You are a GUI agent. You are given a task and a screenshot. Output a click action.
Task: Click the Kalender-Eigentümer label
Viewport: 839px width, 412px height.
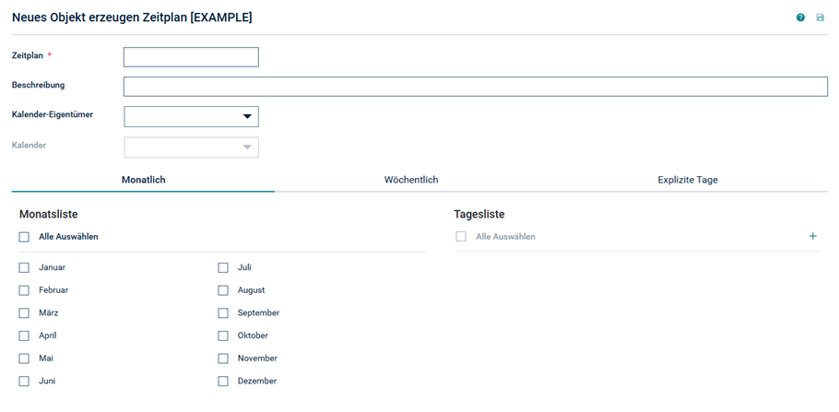[53, 114]
